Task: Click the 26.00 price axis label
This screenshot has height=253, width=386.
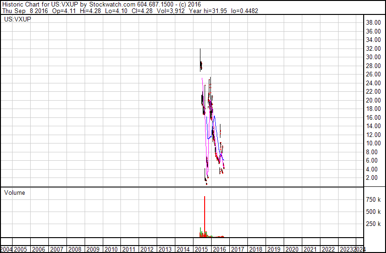Action: pyautogui.click(x=373, y=75)
